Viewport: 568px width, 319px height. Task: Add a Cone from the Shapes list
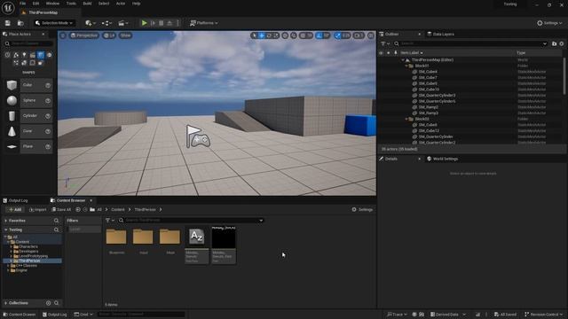click(x=28, y=131)
